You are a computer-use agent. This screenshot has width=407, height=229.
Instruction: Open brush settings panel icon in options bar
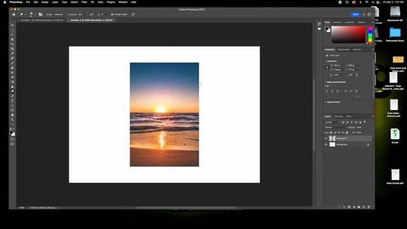pyautogui.click(x=40, y=15)
